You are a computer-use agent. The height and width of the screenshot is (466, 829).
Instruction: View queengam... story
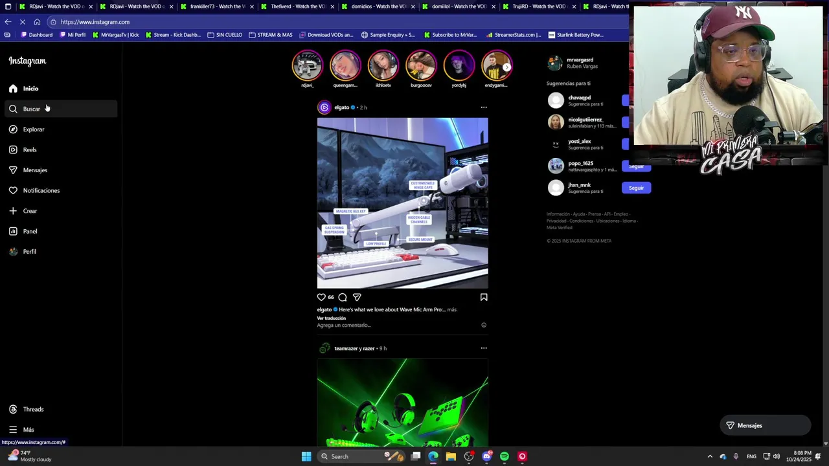(x=345, y=66)
